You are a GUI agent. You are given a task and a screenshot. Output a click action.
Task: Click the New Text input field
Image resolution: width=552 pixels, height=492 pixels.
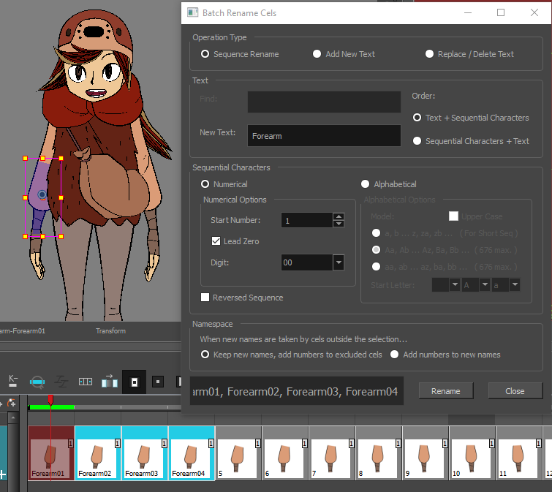point(324,136)
